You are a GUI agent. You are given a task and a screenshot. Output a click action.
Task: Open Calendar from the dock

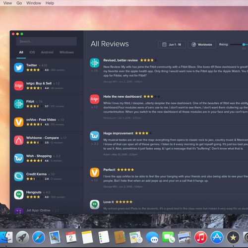pos(71,237)
